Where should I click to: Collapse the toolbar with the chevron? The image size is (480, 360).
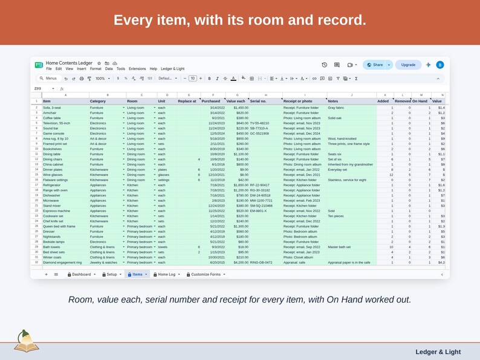[x=438, y=79]
